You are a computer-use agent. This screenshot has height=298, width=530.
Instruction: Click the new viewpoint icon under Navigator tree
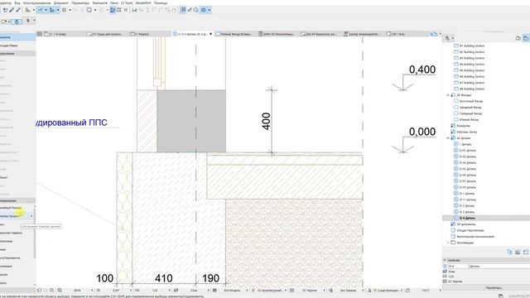click(x=510, y=252)
